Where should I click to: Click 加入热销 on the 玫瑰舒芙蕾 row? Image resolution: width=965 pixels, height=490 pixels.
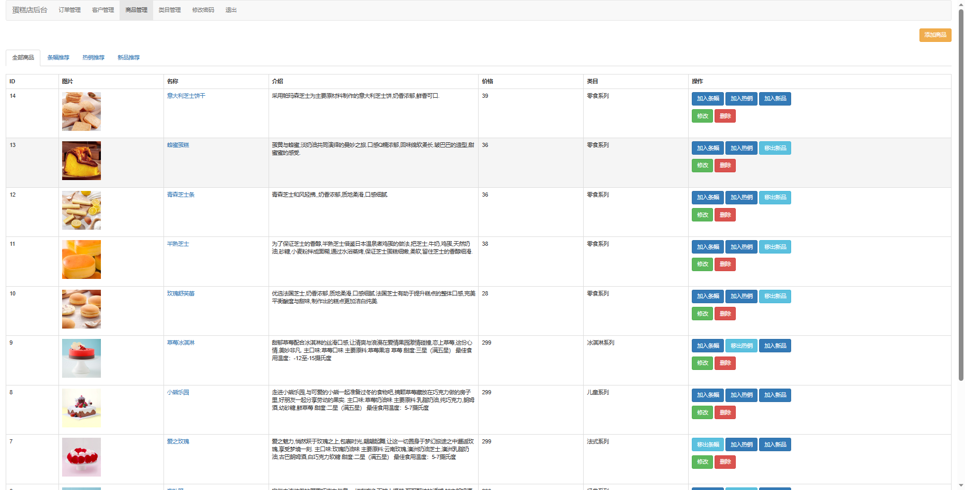[741, 296]
